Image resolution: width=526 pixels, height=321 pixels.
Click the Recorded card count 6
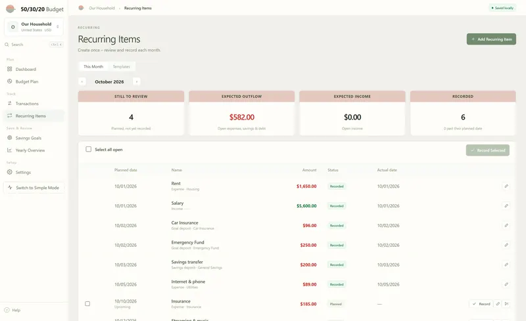pos(463,118)
